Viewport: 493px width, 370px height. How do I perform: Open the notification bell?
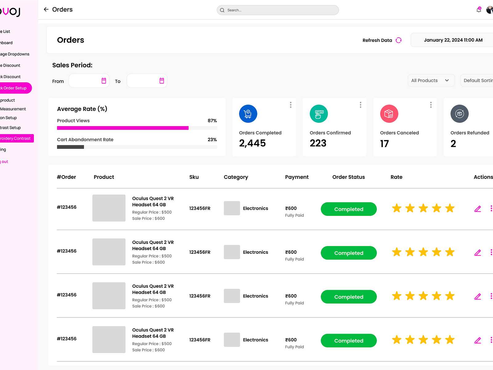[479, 10]
